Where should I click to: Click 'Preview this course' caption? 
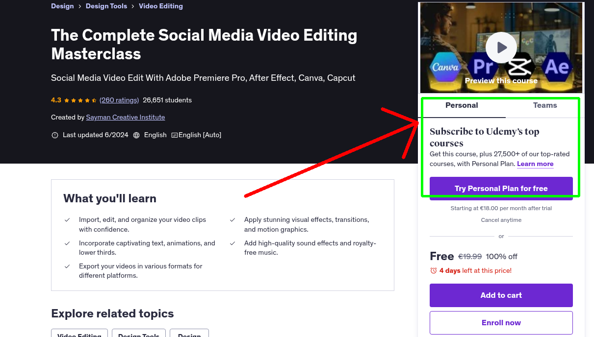pos(501,81)
